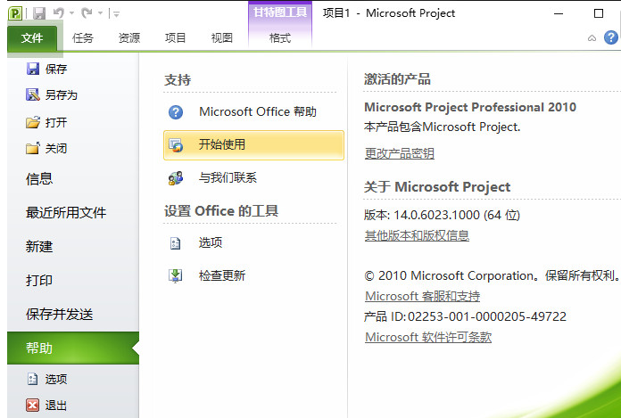This screenshot has width=621, height=418.
Task: Choose 另存为 Save As in sidebar
Action: (61, 95)
